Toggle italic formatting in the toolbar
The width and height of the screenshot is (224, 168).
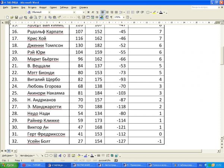[x=93, y=12]
